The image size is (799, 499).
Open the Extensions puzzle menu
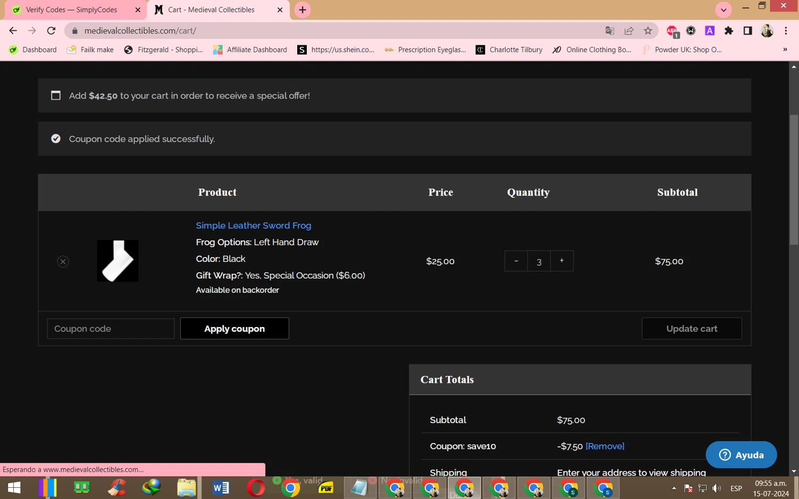pyautogui.click(x=729, y=31)
